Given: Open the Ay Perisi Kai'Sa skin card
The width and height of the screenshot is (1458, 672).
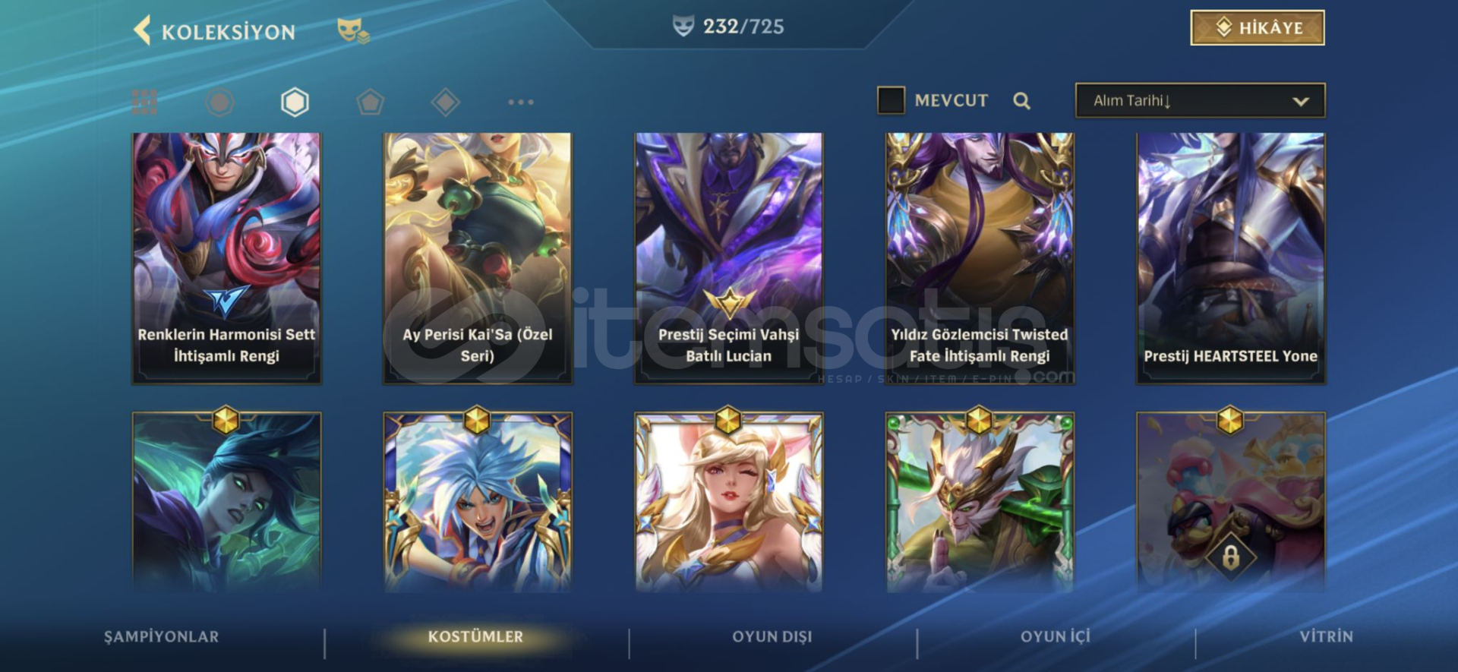Looking at the screenshot, I should coord(478,258).
